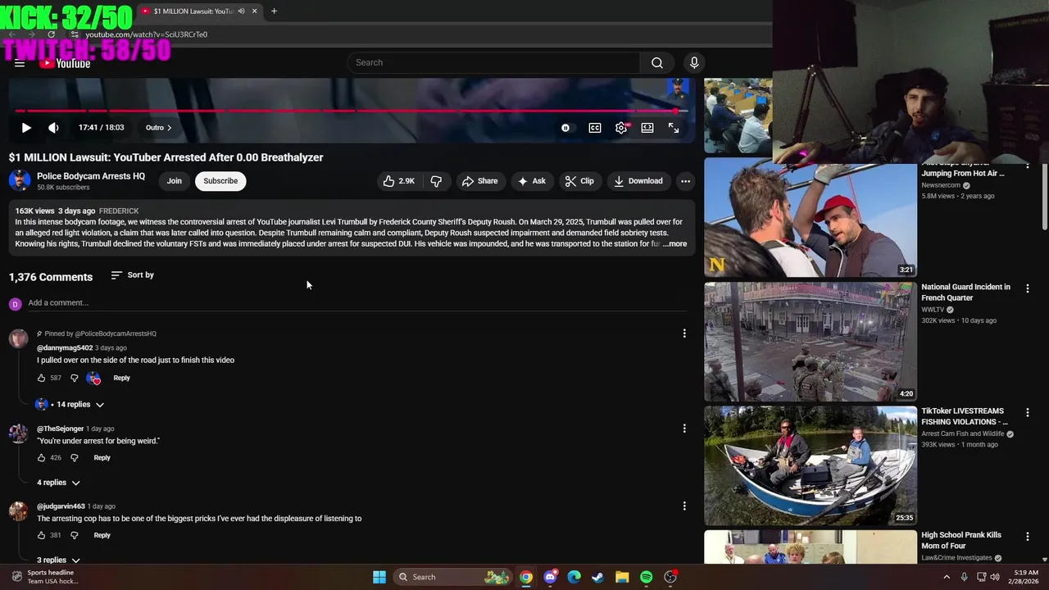This screenshot has width=1049, height=590.
Task: Open the Windows Start menu
Action: coord(379,577)
